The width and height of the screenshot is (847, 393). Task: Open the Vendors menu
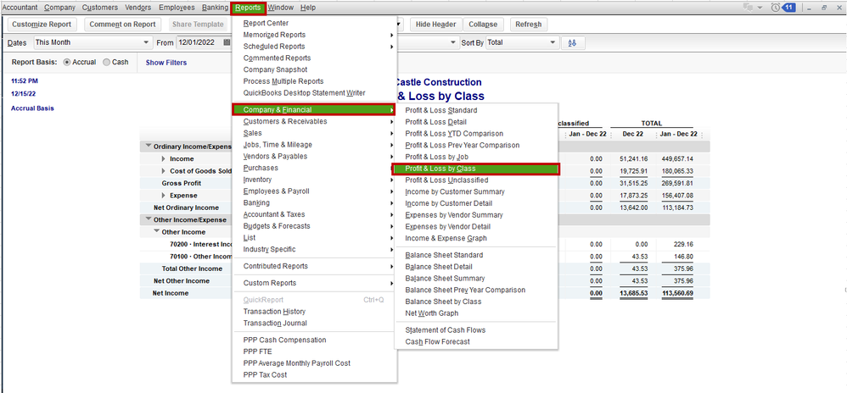138,8
